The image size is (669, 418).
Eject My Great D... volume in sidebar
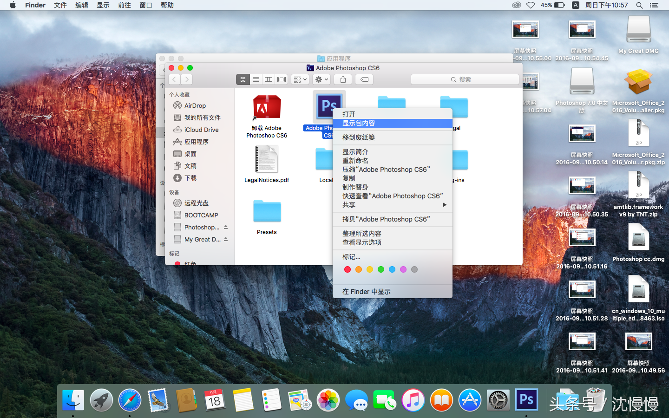226,239
